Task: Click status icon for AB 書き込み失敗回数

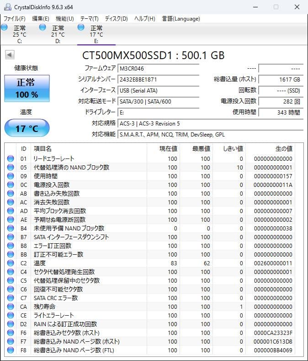Action: (11, 193)
